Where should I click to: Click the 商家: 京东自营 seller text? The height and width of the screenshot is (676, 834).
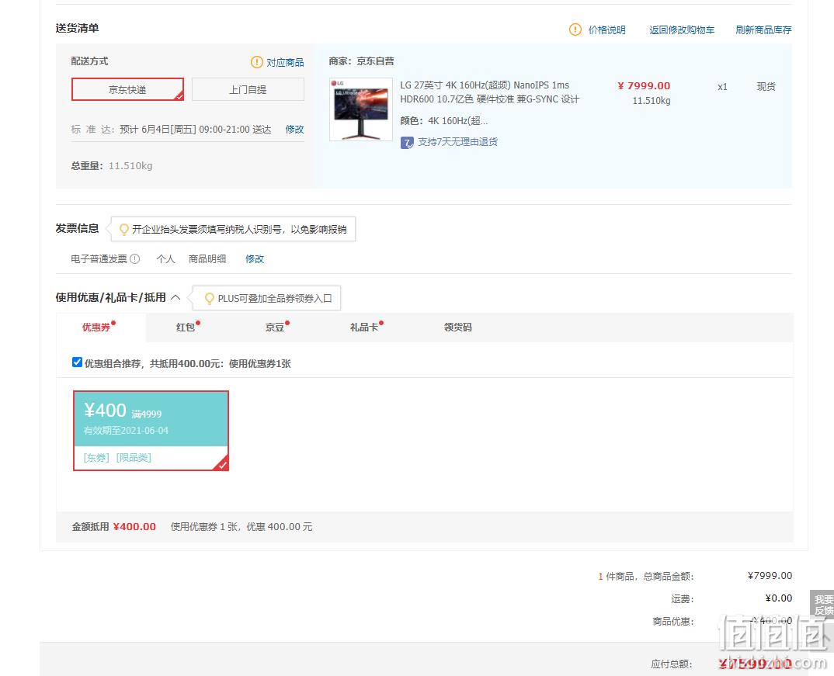362,61
